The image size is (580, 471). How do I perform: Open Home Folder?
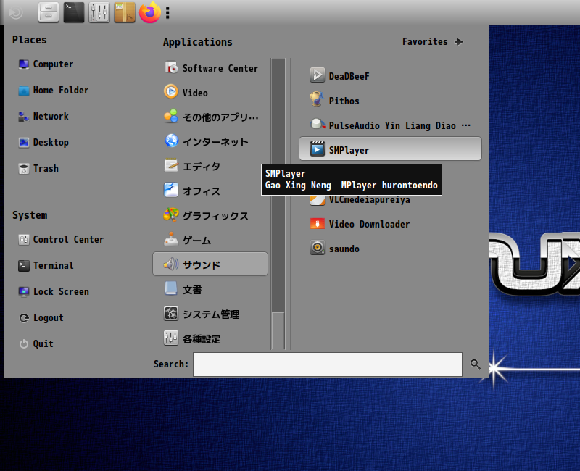click(x=53, y=90)
